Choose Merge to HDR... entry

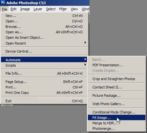(x=117, y=123)
